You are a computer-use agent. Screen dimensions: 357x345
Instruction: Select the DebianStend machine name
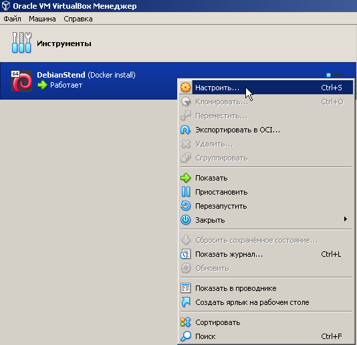pyautogui.click(x=61, y=75)
